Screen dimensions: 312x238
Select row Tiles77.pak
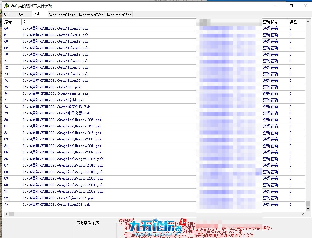click(154, 74)
